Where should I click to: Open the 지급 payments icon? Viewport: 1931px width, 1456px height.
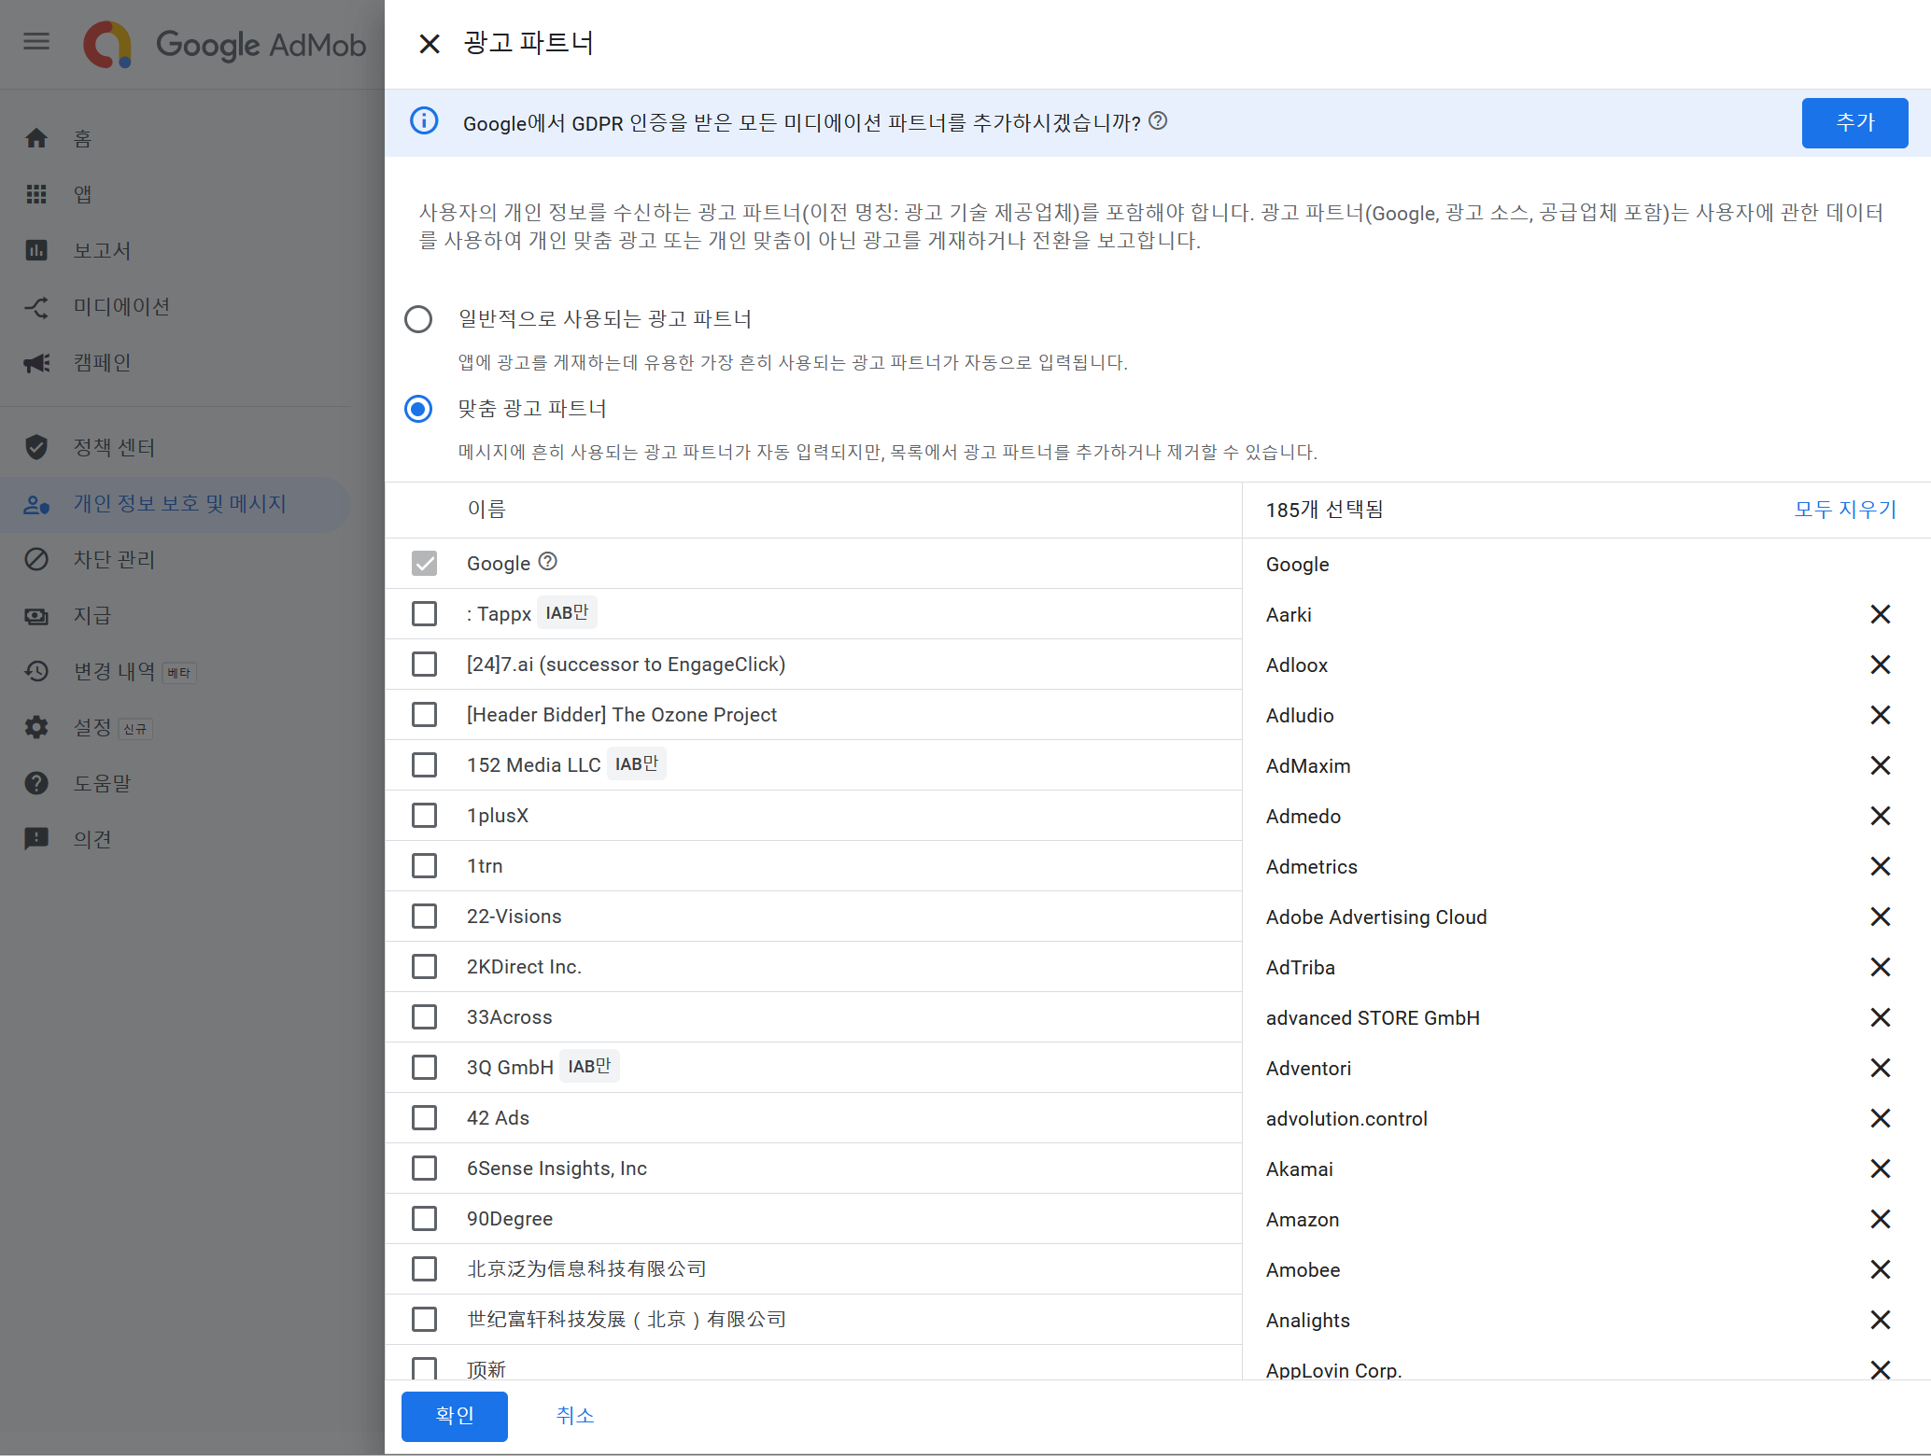pos(36,615)
